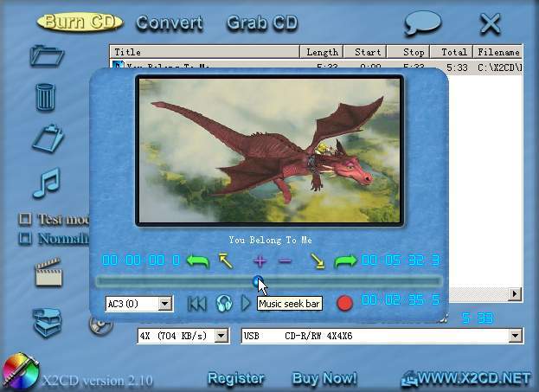The width and height of the screenshot is (539, 392).
Task: Switch to the Grab CD tab
Action: tap(262, 23)
